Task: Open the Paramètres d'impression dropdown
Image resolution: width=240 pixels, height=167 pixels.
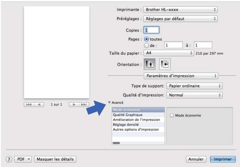Action: (181, 76)
